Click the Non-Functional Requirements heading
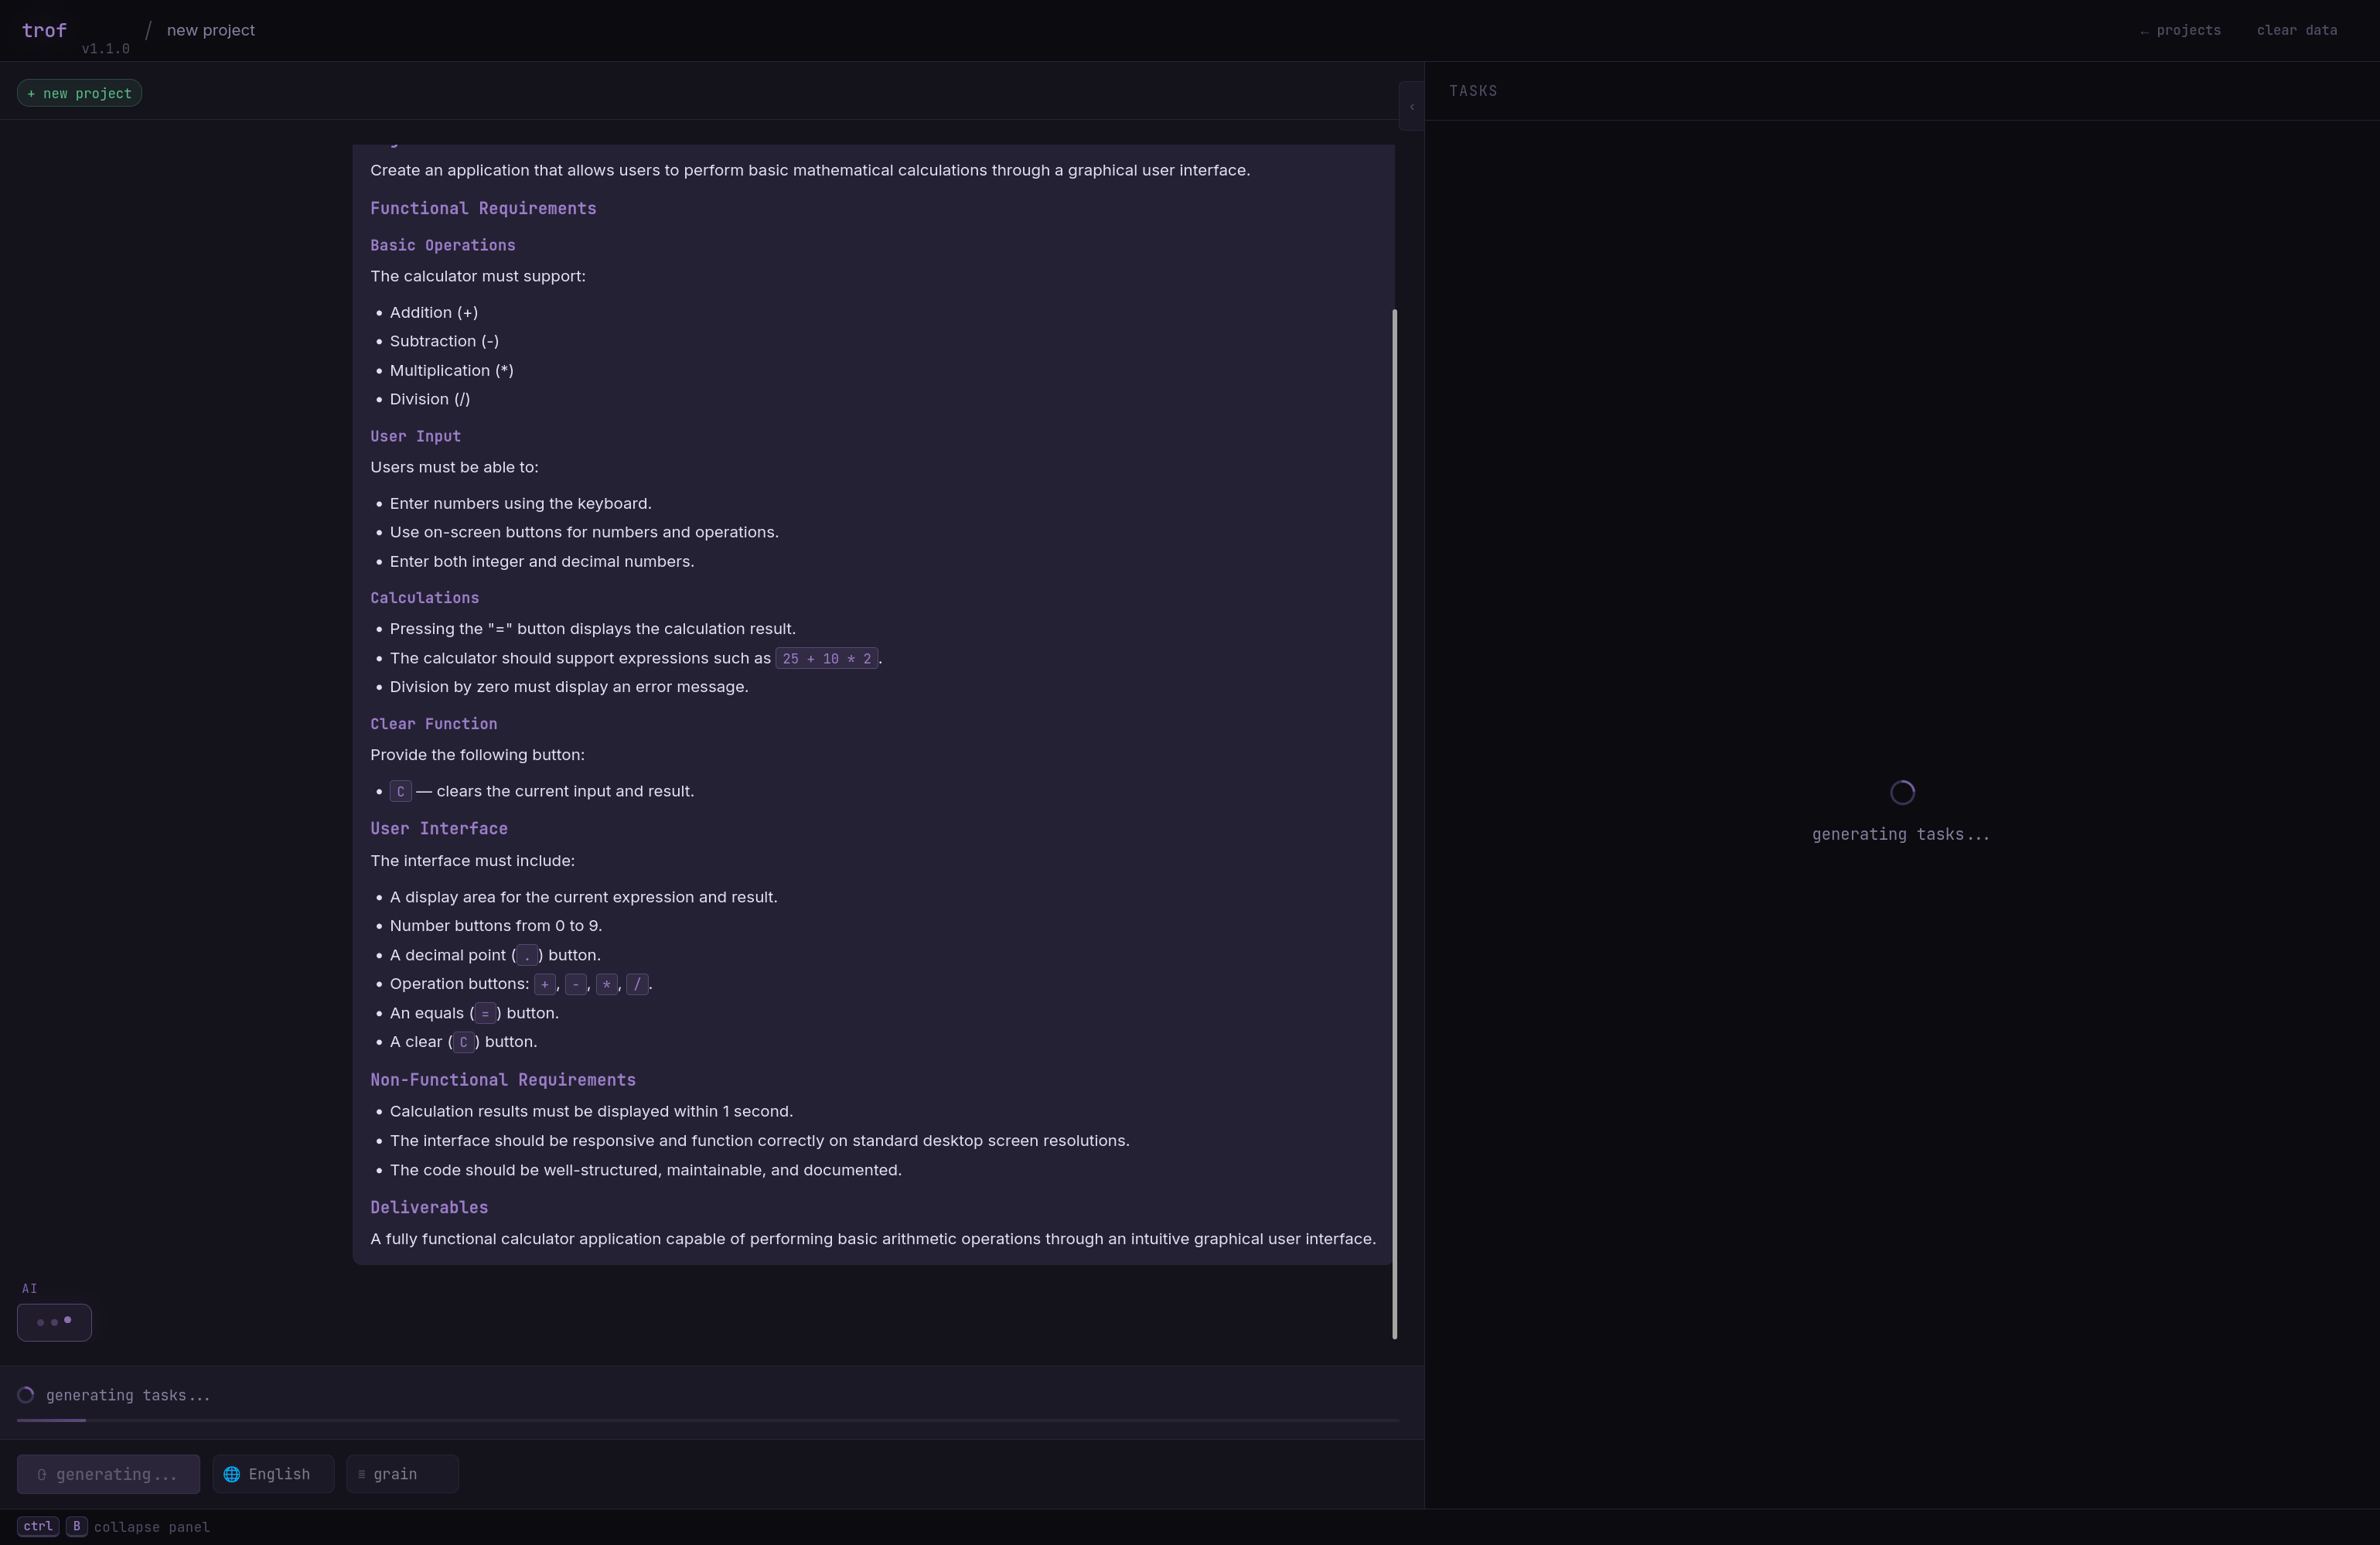The height and width of the screenshot is (1545, 2380). [503, 1080]
